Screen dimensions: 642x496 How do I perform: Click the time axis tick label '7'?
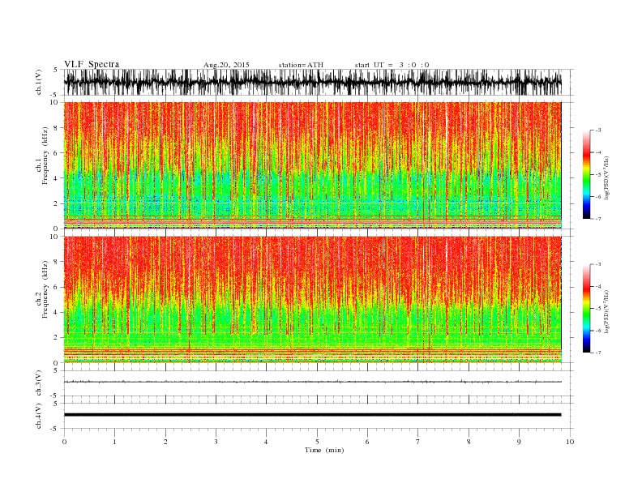click(x=418, y=442)
